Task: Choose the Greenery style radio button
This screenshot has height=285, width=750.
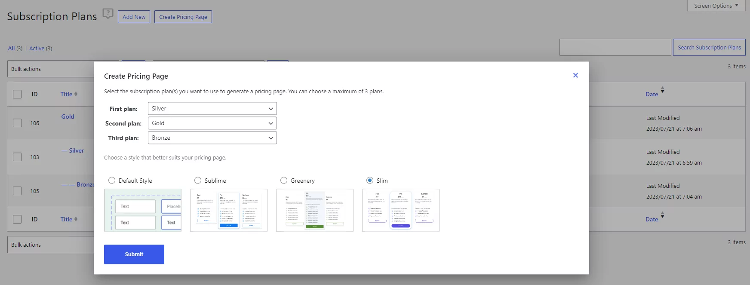Action: (x=284, y=181)
